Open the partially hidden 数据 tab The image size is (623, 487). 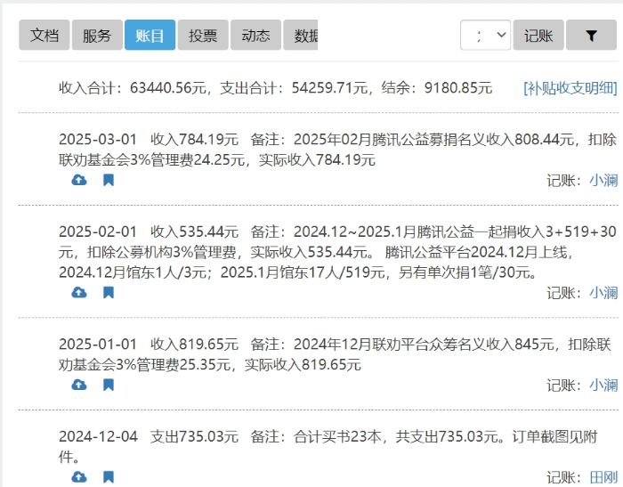303,36
